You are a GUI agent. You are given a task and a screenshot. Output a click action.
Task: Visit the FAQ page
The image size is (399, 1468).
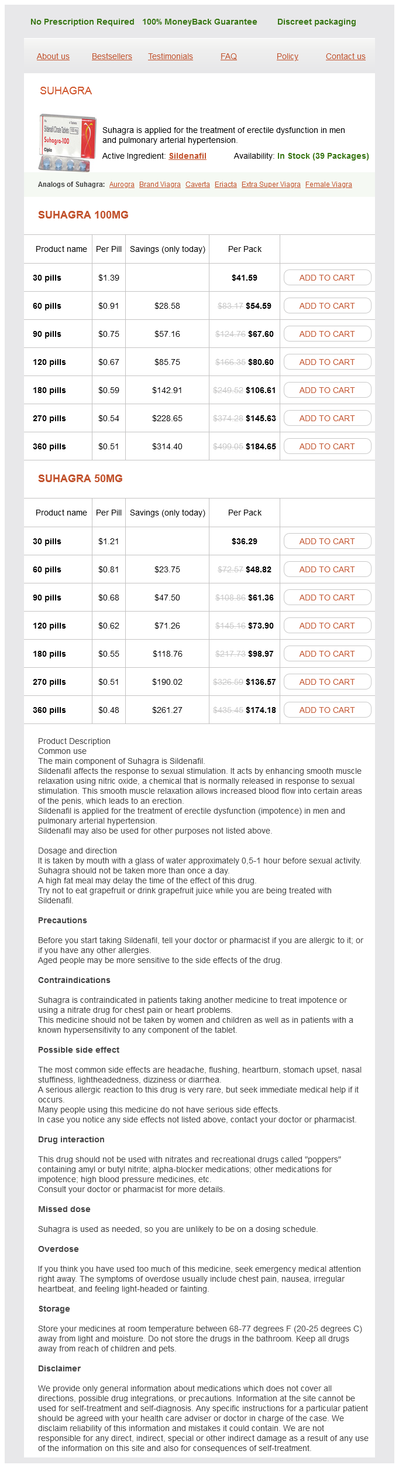click(x=229, y=56)
